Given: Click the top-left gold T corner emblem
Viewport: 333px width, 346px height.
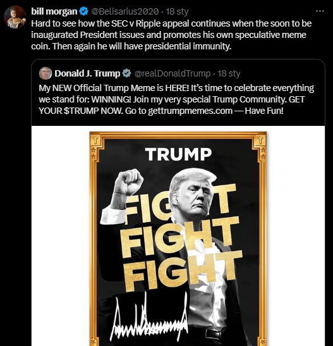Looking at the screenshot, I should coord(95,141).
